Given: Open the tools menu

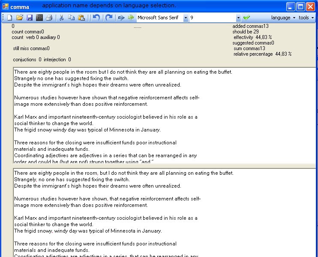Looking at the screenshot, I should (306, 18).
